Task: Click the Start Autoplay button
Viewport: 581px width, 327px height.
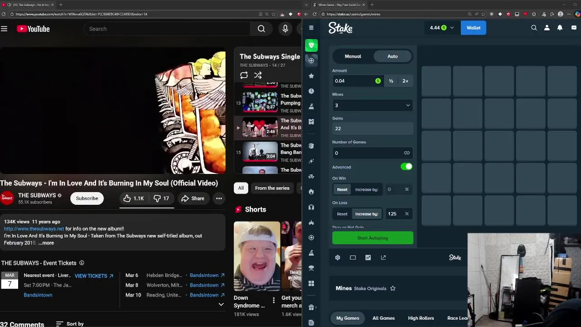Action: [373, 238]
